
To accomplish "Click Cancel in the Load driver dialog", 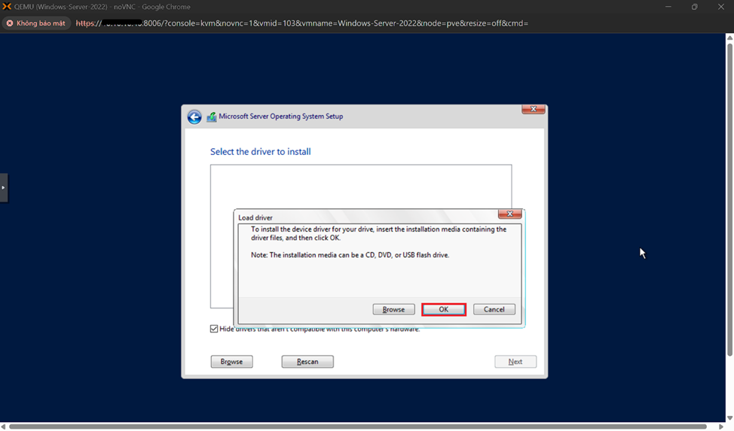I will (494, 309).
